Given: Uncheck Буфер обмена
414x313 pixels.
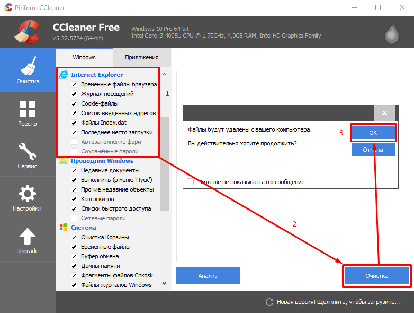Looking at the screenshot, I should [x=74, y=256].
